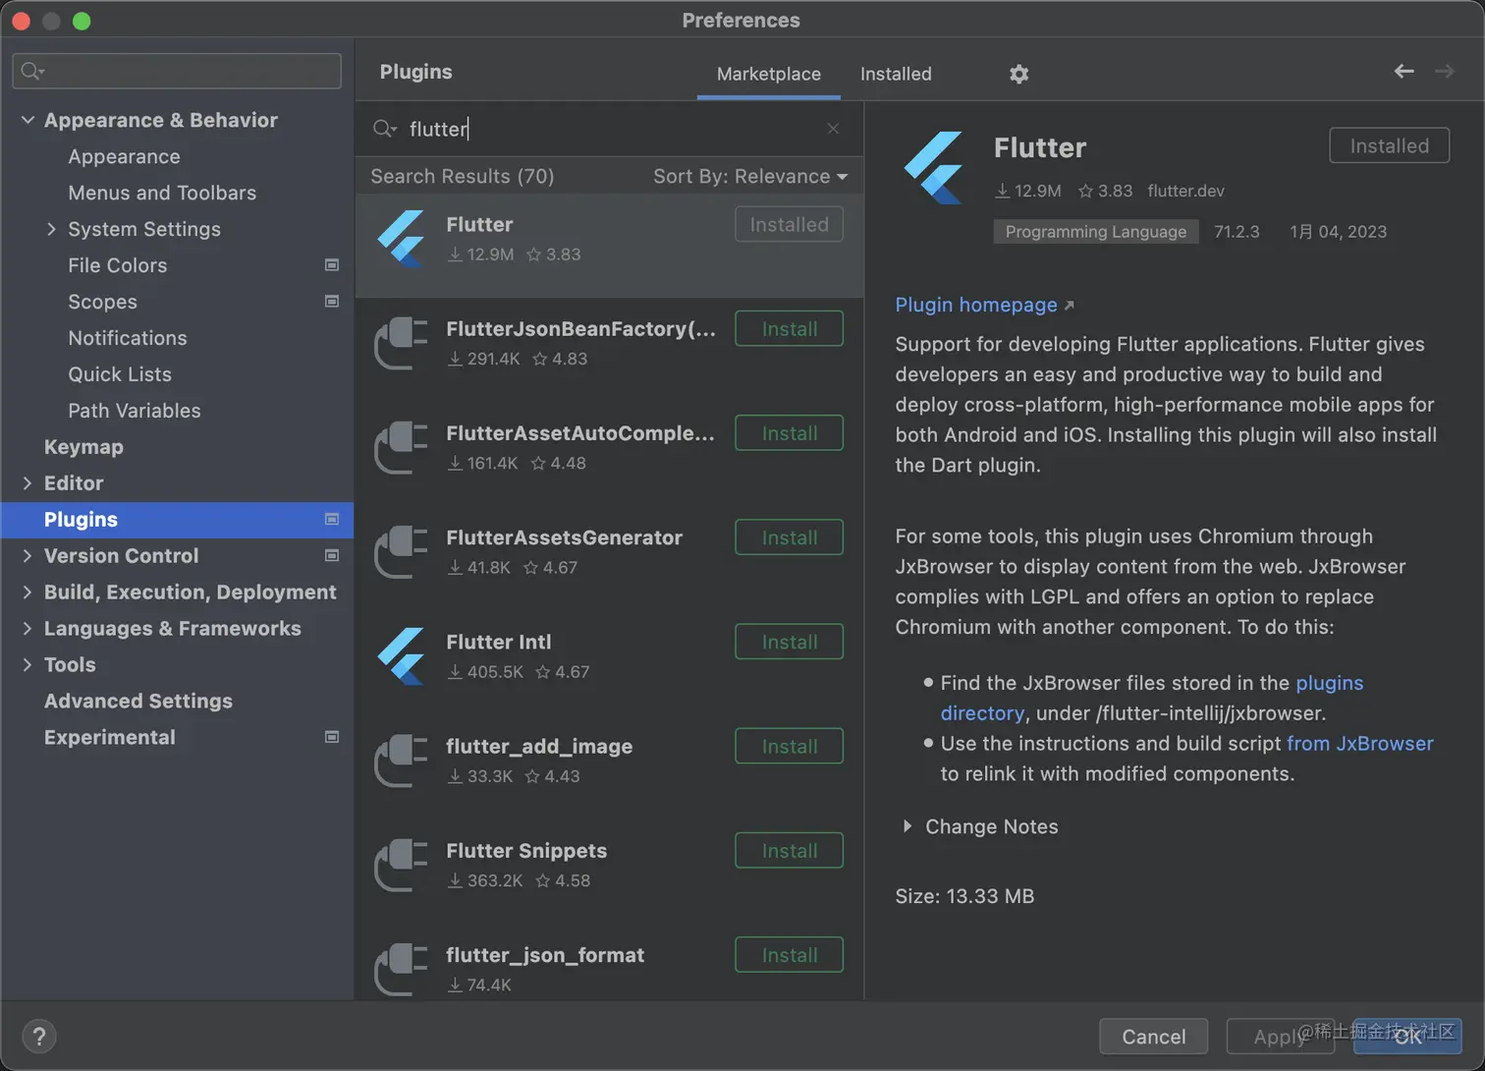This screenshot has width=1485, height=1071.
Task: Select flutter_json_format plugin icon
Action: click(401, 969)
